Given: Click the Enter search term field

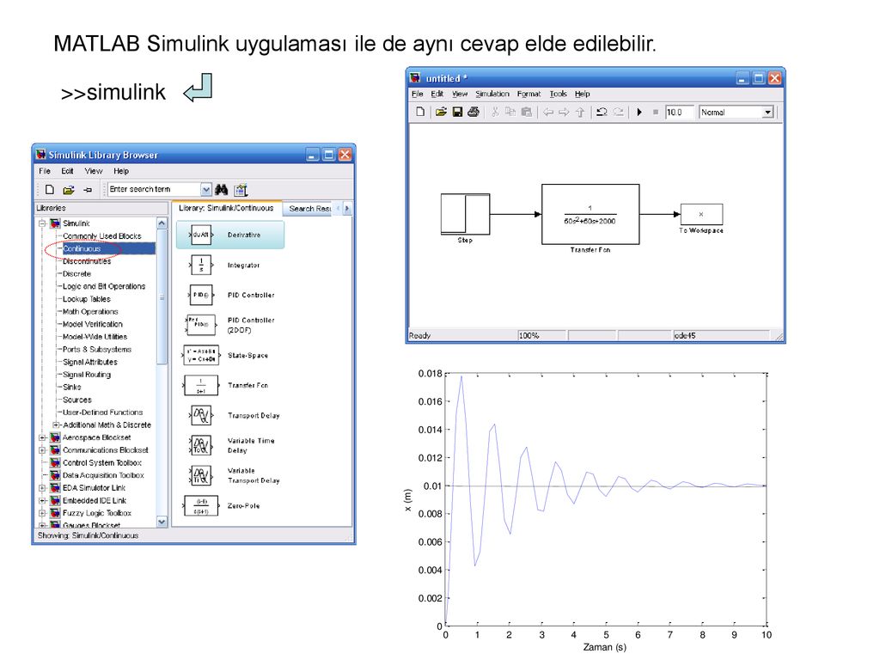Looking at the screenshot, I should [x=155, y=190].
